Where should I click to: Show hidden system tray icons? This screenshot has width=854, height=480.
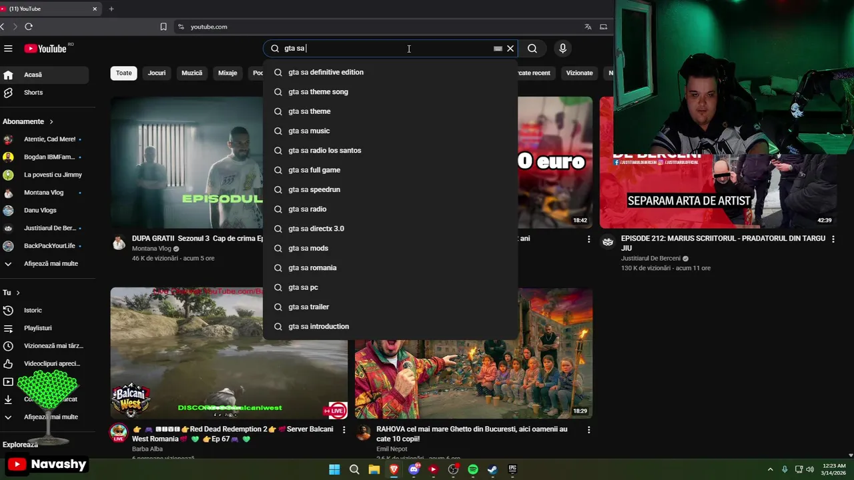(x=770, y=469)
